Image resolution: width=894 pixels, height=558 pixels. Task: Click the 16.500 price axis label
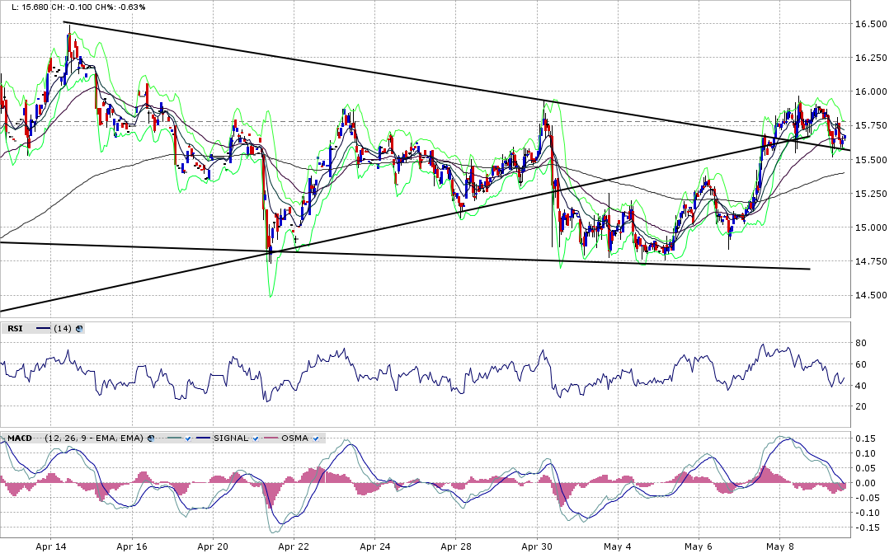coord(872,24)
